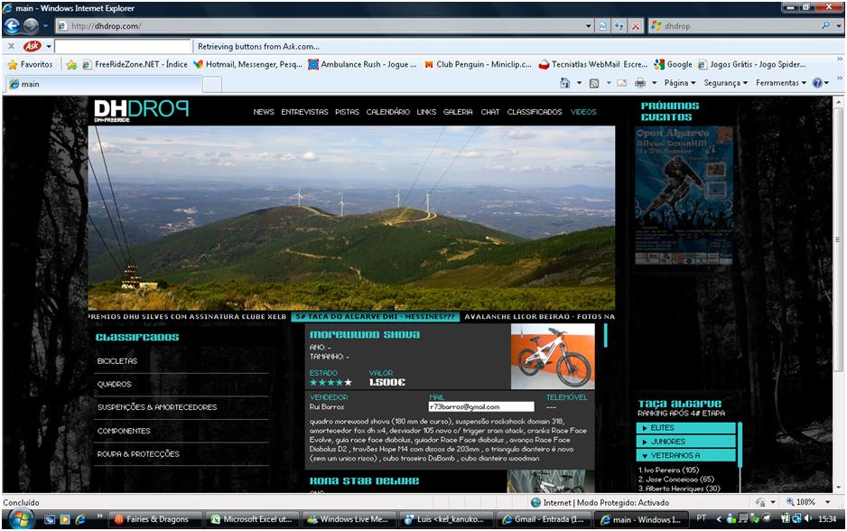Open the GALERIA menu item
The height and width of the screenshot is (531, 847).
458,112
